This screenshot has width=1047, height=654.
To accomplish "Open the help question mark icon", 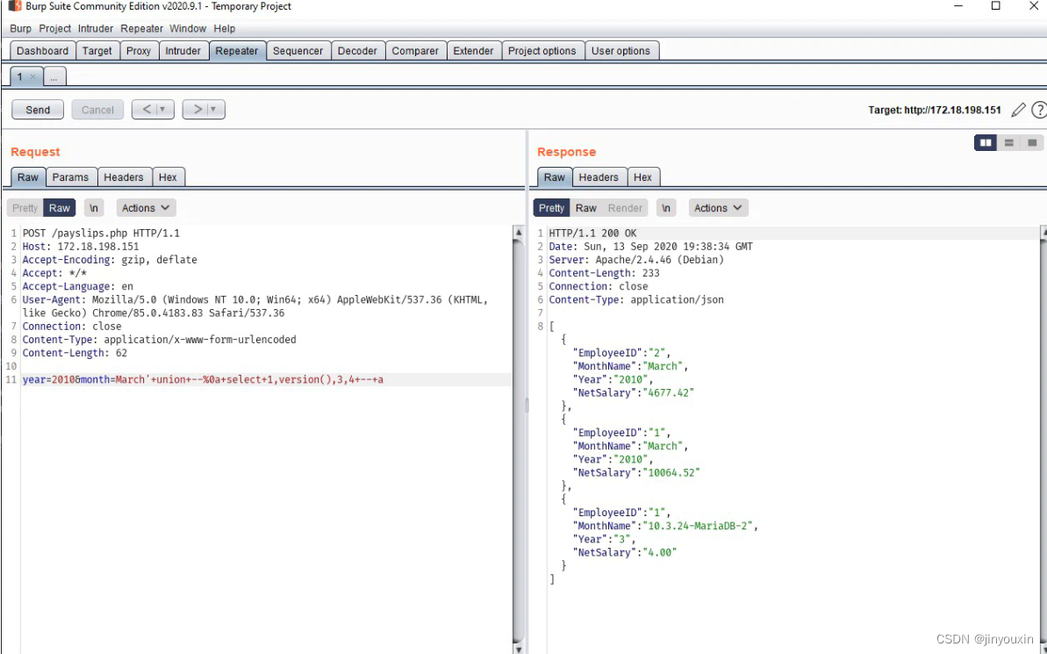I will (1039, 111).
